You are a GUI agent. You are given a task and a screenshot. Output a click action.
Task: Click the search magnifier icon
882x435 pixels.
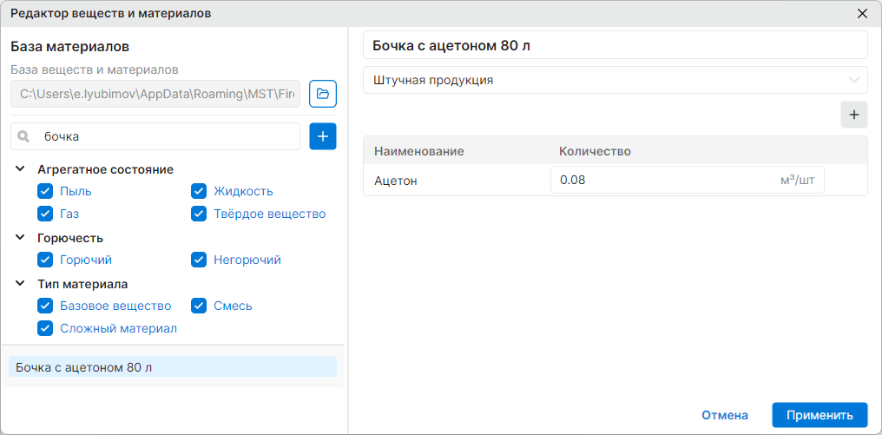[23, 136]
